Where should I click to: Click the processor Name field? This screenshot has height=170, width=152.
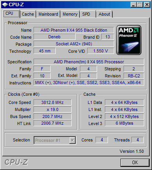74,30
